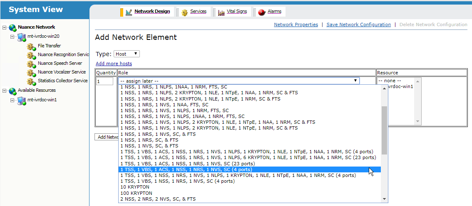The width and height of the screenshot is (472, 206).
Task: Open the Type dropdown set to Host
Action: coord(127,54)
